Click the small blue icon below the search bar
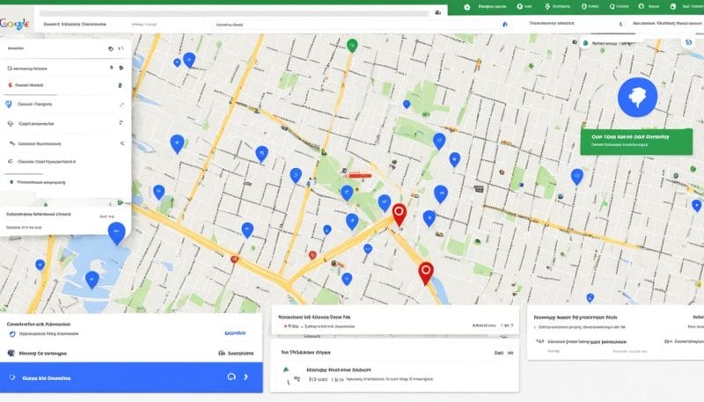704x402 pixels. 504,25
